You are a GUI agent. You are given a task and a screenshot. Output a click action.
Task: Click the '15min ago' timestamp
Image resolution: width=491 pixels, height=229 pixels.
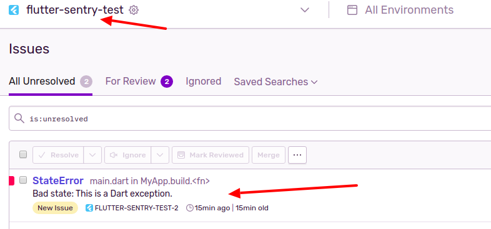pyautogui.click(x=212, y=208)
